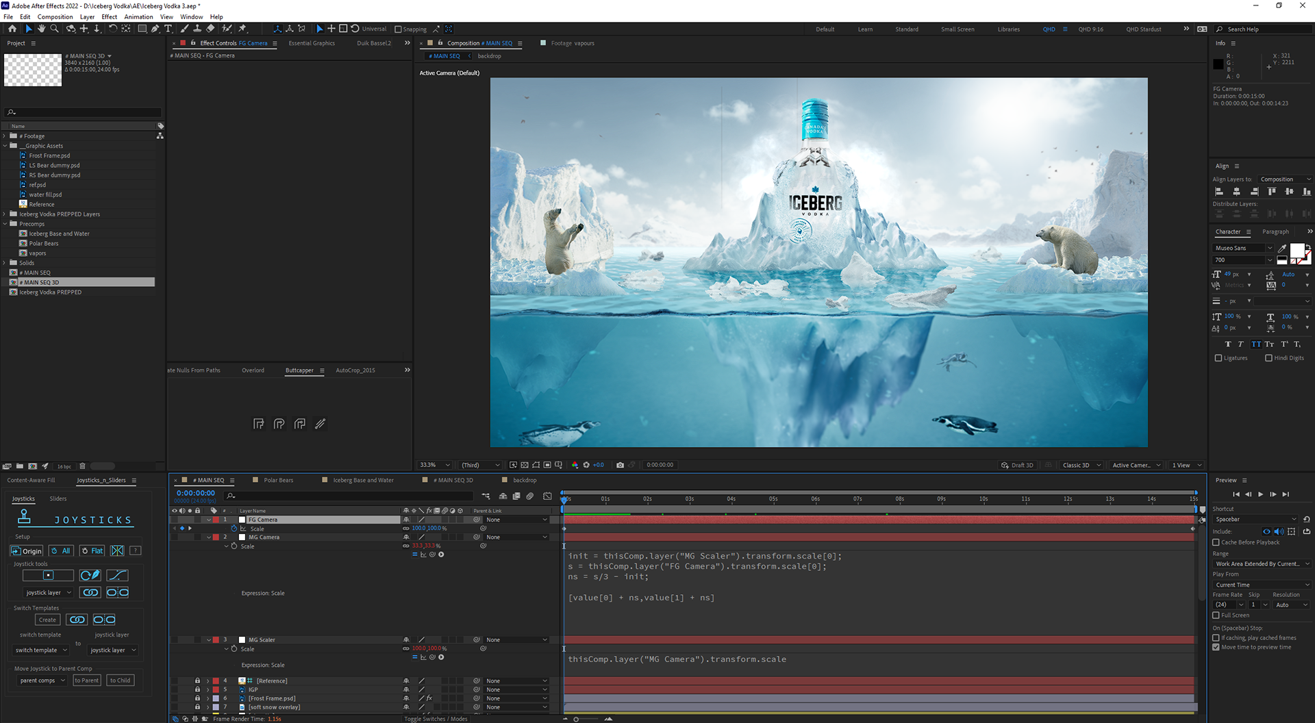Open the Graph Editor icon

coord(547,496)
